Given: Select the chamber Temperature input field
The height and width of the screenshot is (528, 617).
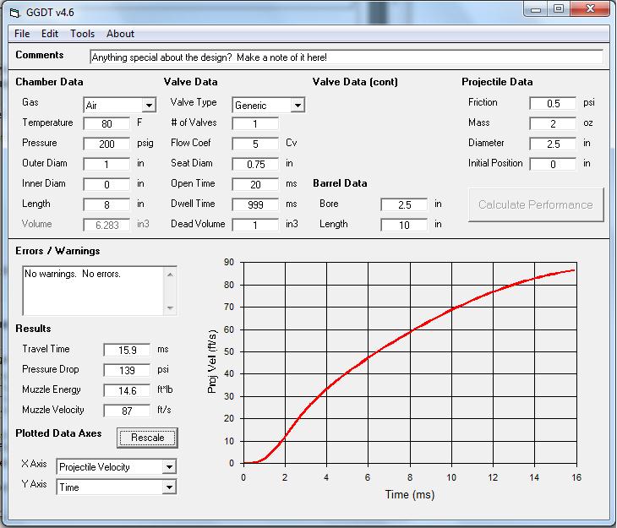Looking at the screenshot, I should pyautogui.click(x=106, y=123).
